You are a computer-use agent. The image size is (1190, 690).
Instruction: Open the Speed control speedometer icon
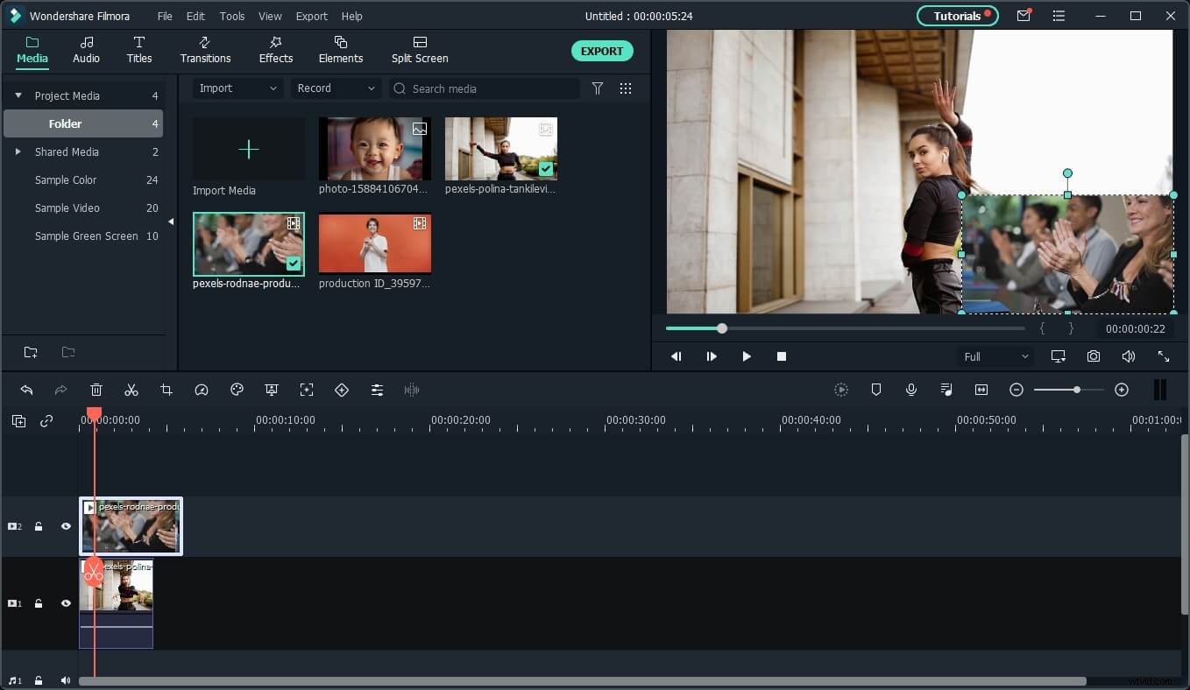[x=202, y=390]
